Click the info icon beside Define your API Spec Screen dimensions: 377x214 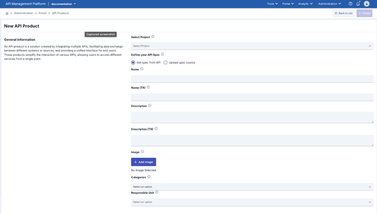[x=162, y=54]
